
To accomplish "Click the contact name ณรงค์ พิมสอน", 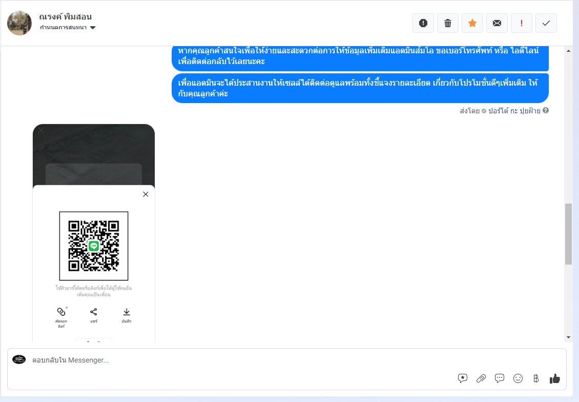I will (x=66, y=16).
